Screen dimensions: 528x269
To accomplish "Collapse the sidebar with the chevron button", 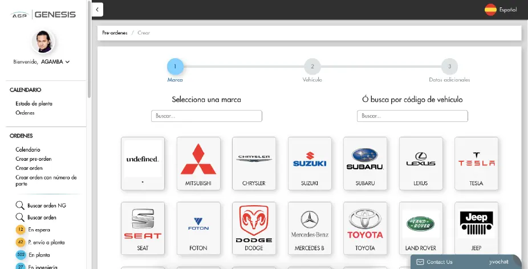I will 98,10.
